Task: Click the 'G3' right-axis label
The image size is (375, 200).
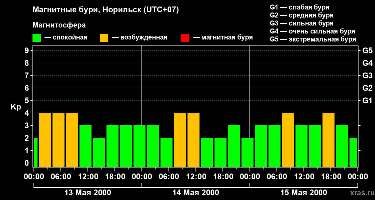Action: (x=367, y=75)
